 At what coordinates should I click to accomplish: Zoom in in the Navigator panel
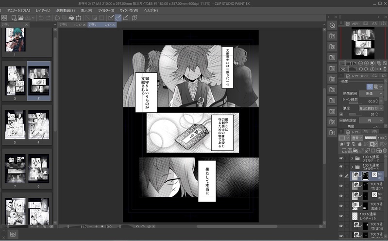click(x=366, y=63)
